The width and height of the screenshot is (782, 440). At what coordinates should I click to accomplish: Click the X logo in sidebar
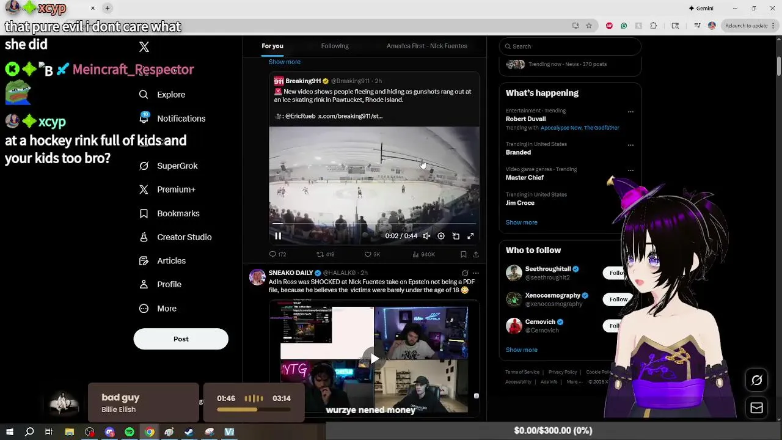pyautogui.click(x=144, y=47)
